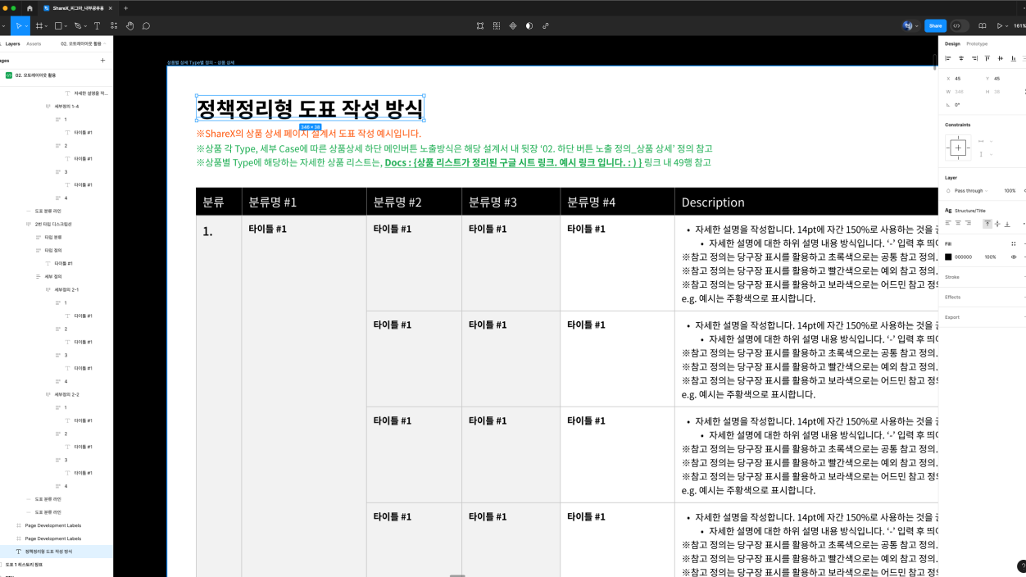The width and height of the screenshot is (1026, 577).
Task: Select the 세부정의 2-1 layer
Action: click(x=57, y=289)
